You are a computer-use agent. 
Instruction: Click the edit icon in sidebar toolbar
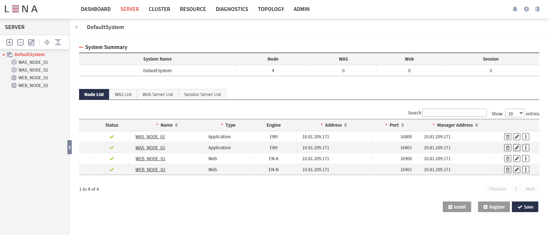coord(32,42)
